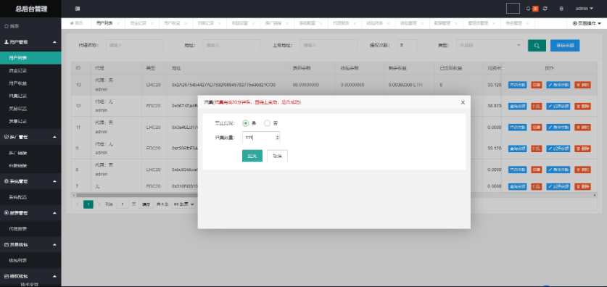Close the dialog with the X icon
The image size is (607, 287).
(x=463, y=102)
